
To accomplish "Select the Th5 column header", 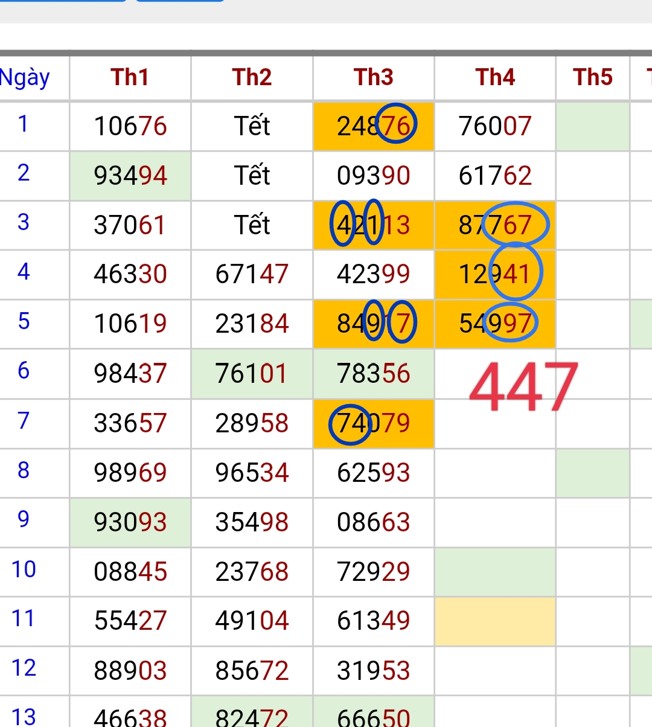I will [593, 77].
